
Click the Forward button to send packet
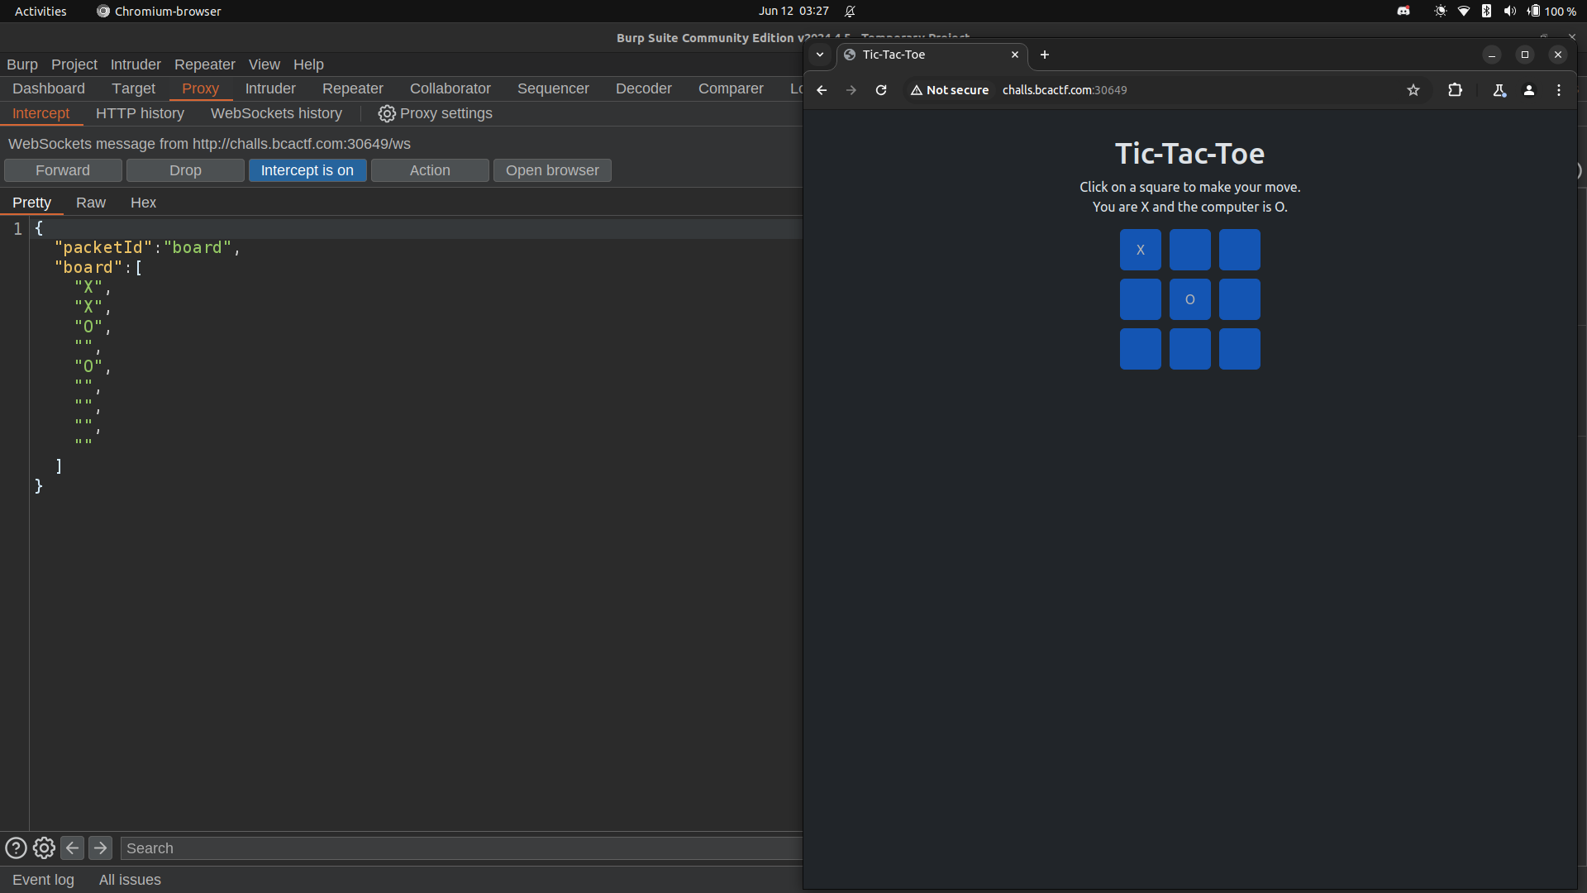click(x=62, y=170)
